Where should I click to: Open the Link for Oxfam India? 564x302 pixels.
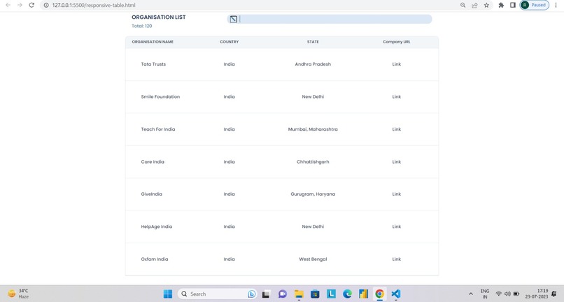point(396,259)
